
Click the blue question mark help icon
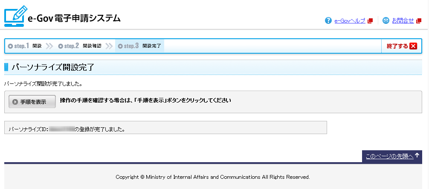point(328,20)
